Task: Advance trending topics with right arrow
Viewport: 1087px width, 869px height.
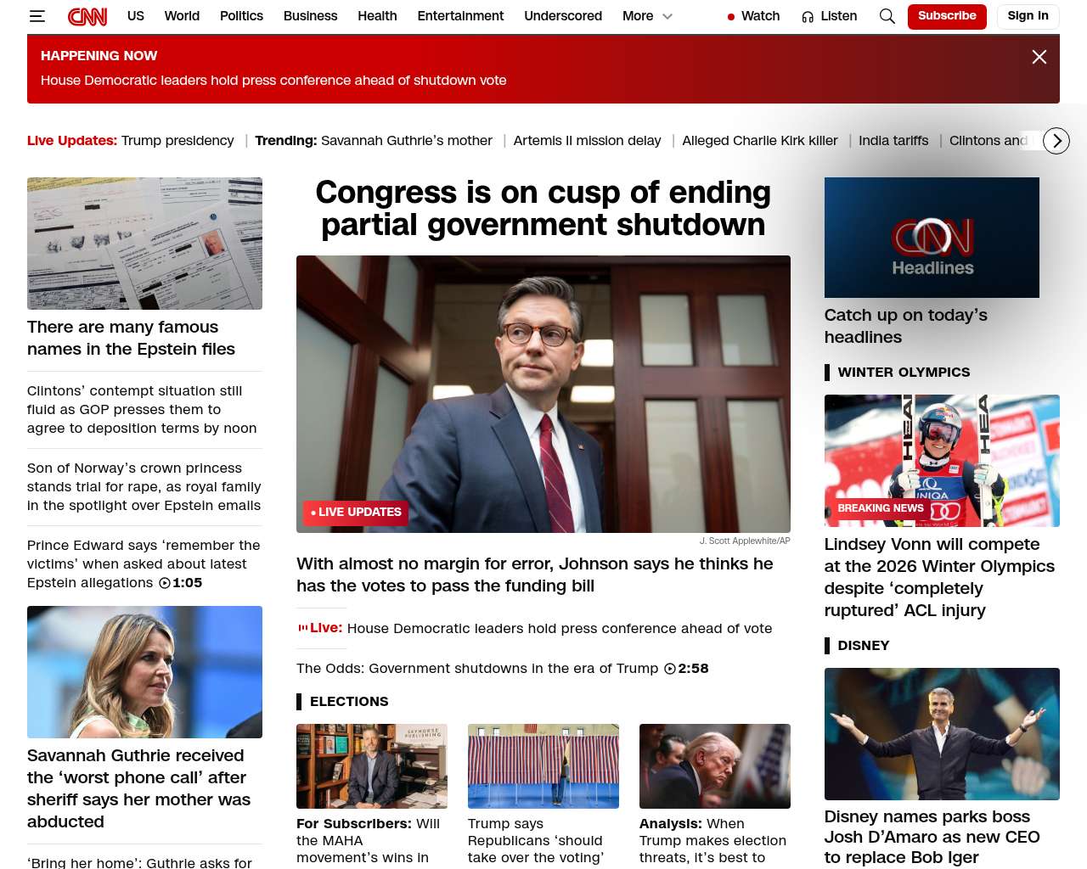Action: tap(1056, 141)
